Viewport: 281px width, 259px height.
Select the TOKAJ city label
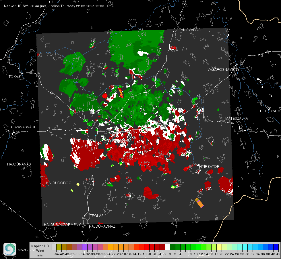(x=14, y=77)
